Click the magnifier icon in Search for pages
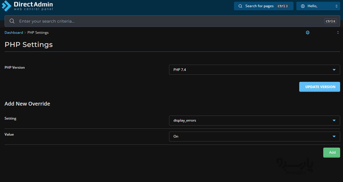This screenshot has width=343, height=182. [240, 6]
